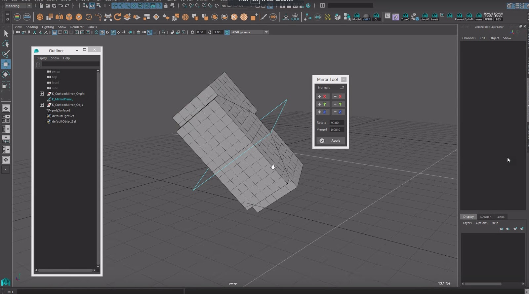Click the +X mirror axis button

click(x=322, y=96)
